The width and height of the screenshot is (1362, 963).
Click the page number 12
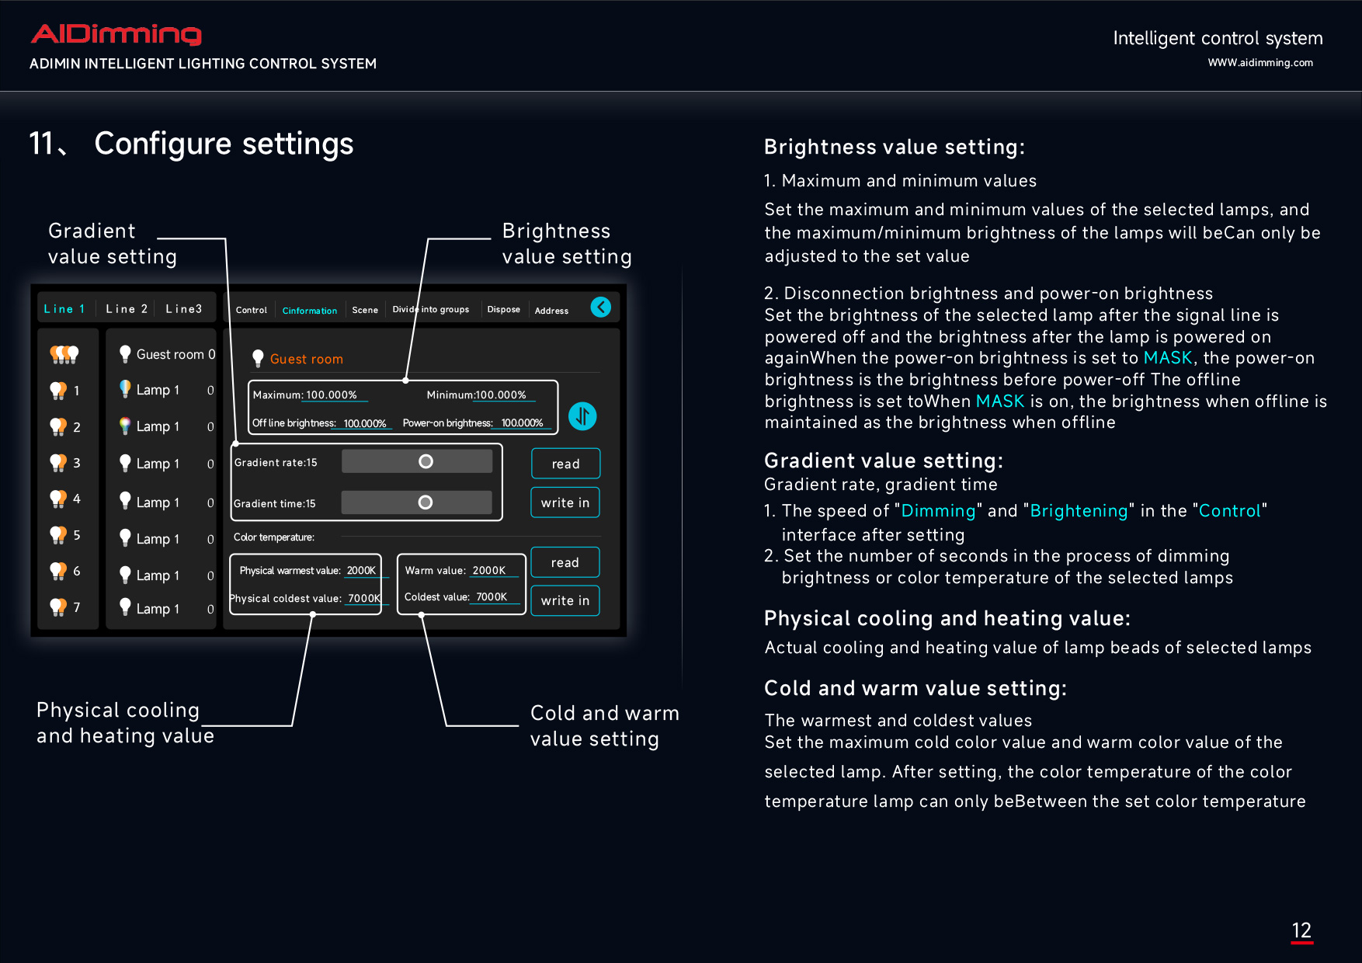pos(1302,930)
